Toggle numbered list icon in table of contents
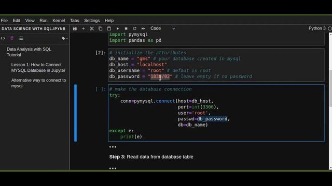 coord(21,38)
